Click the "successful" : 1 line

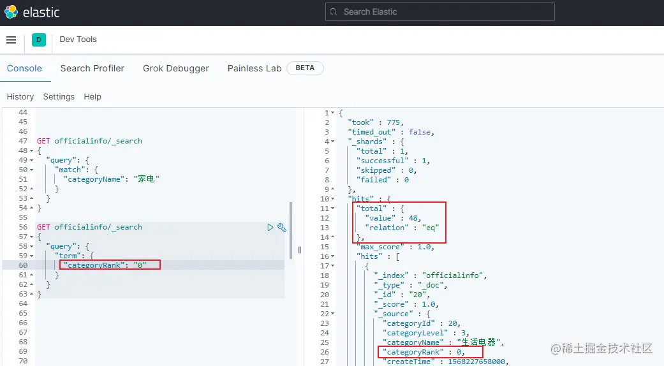[x=393, y=161]
